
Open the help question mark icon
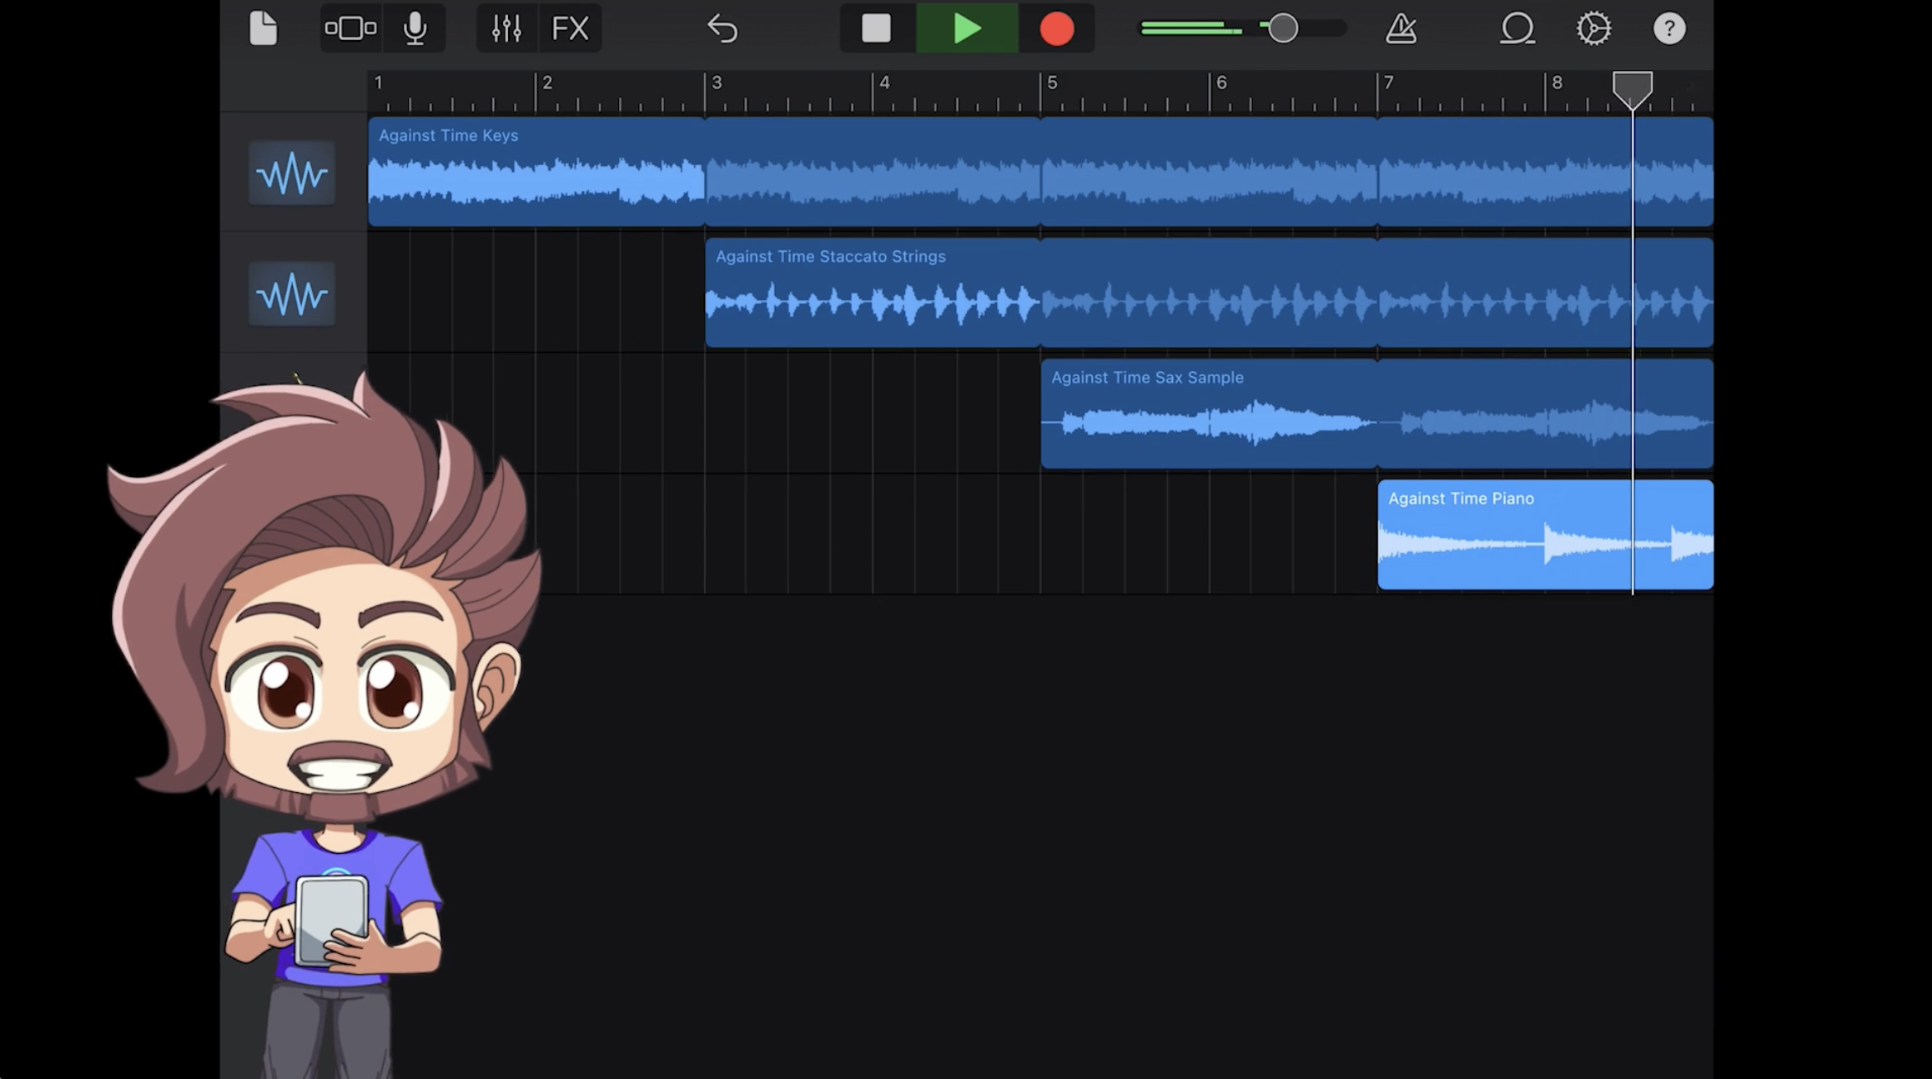tap(1669, 28)
